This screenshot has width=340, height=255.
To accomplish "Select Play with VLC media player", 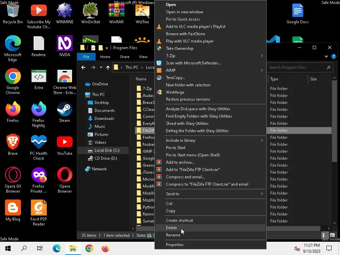I will pyautogui.click(x=210, y=41).
